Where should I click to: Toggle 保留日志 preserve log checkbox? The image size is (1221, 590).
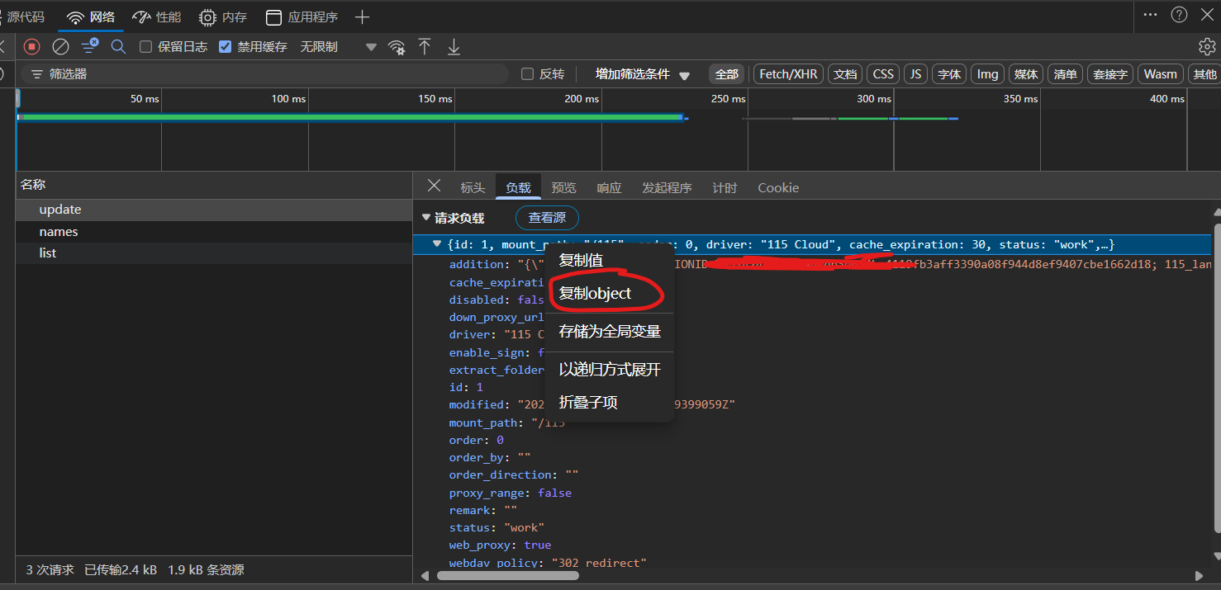coord(145,47)
